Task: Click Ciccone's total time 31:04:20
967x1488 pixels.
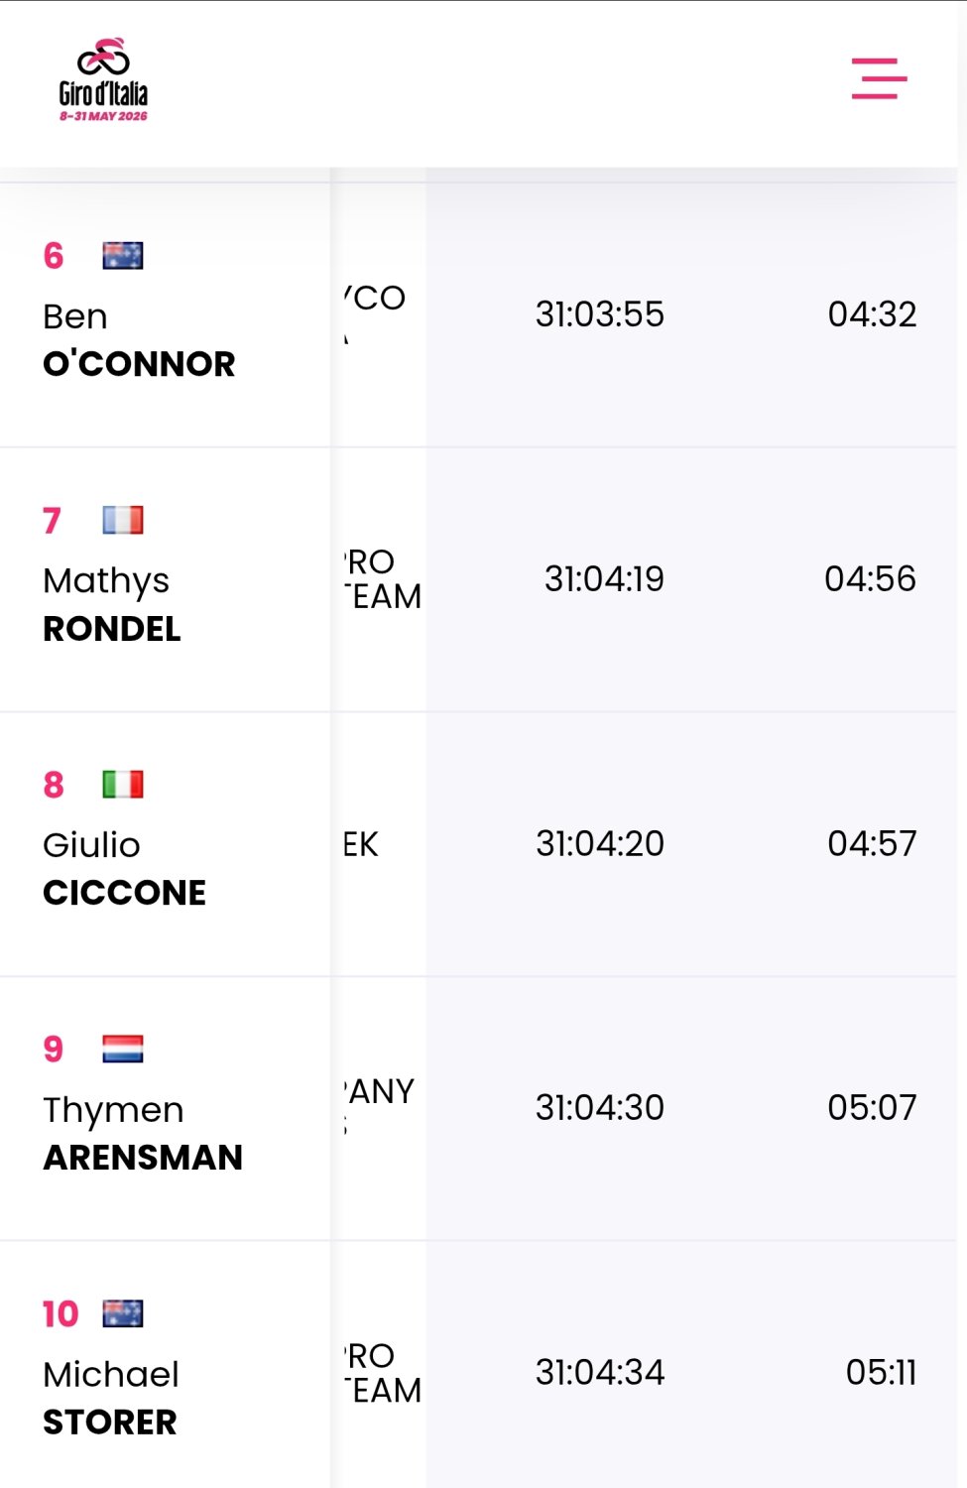Action: (x=600, y=843)
